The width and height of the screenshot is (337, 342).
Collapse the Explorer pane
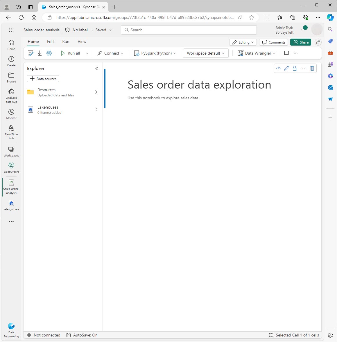click(97, 68)
